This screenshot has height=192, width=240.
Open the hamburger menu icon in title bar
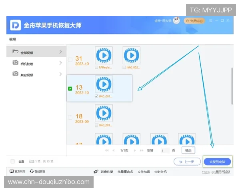(211, 20)
